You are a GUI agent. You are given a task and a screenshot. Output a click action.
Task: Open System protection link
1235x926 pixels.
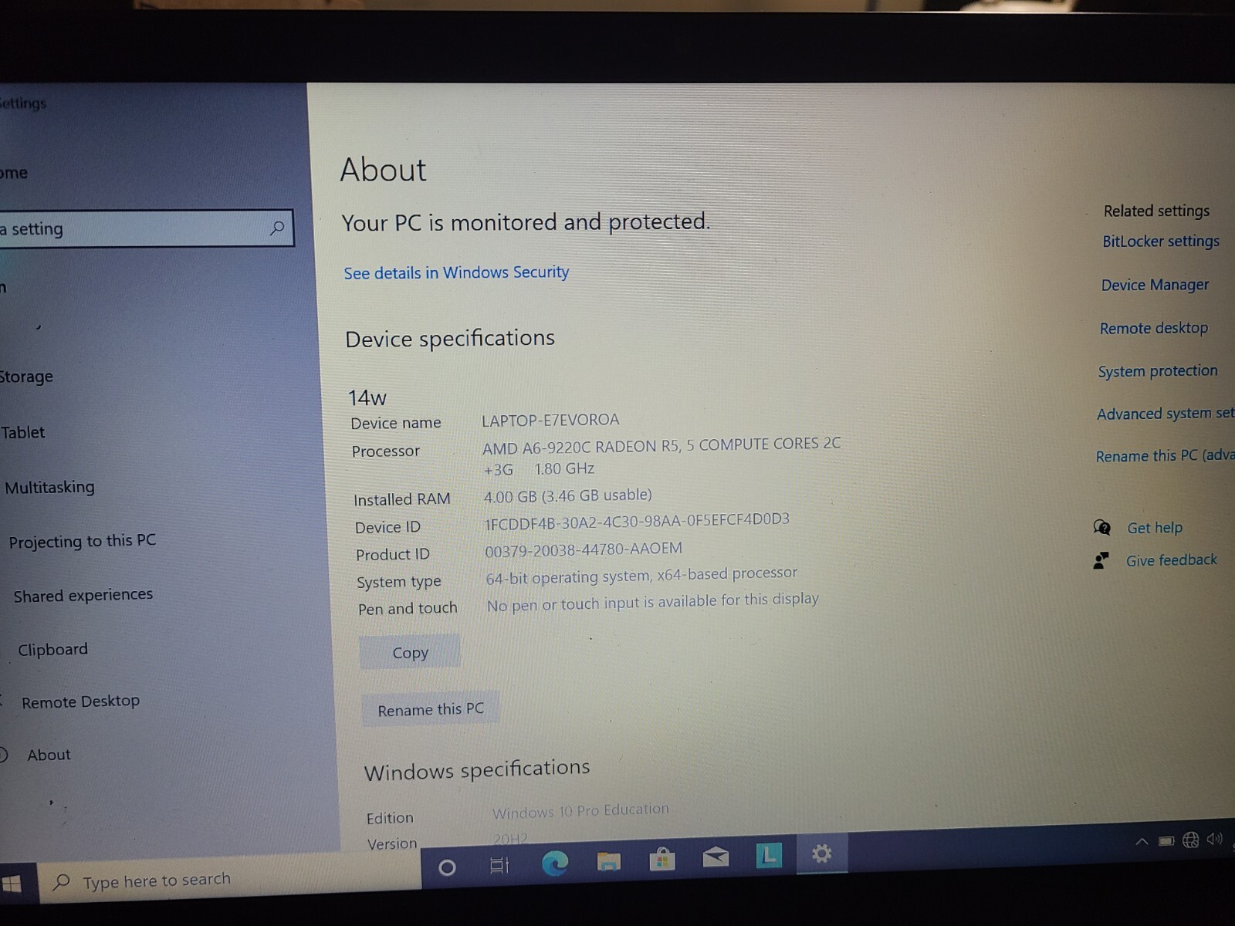click(x=1158, y=371)
